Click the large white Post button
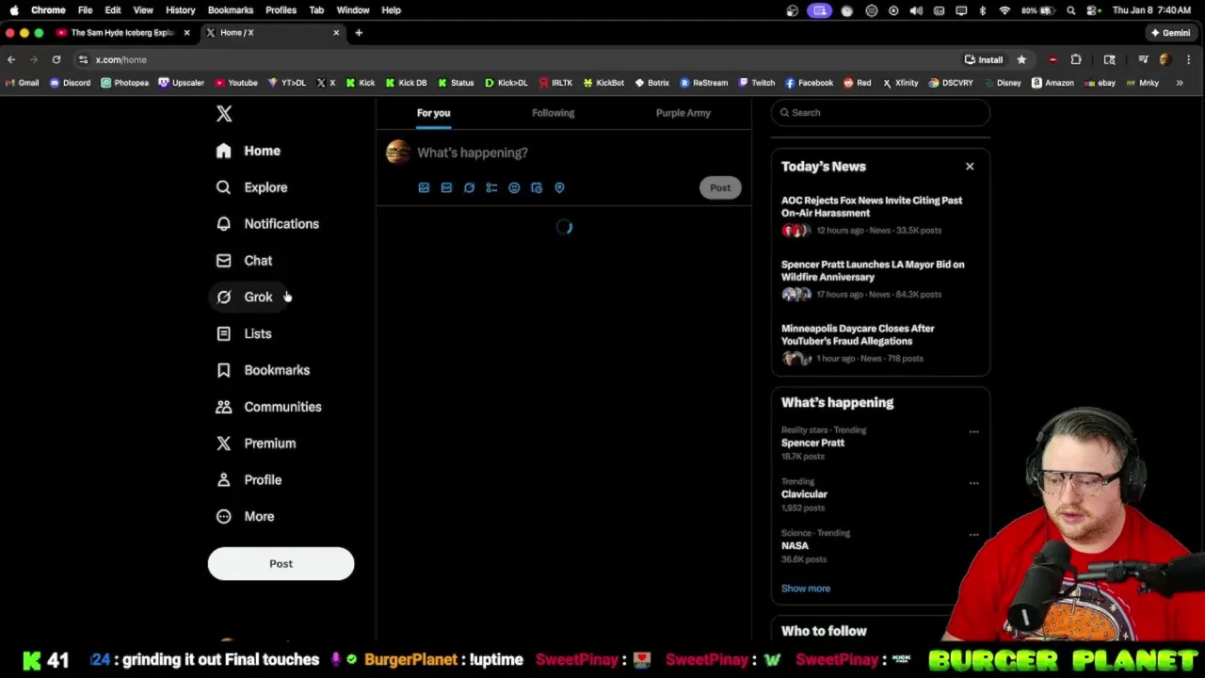The image size is (1205, 678). [281, 564]
